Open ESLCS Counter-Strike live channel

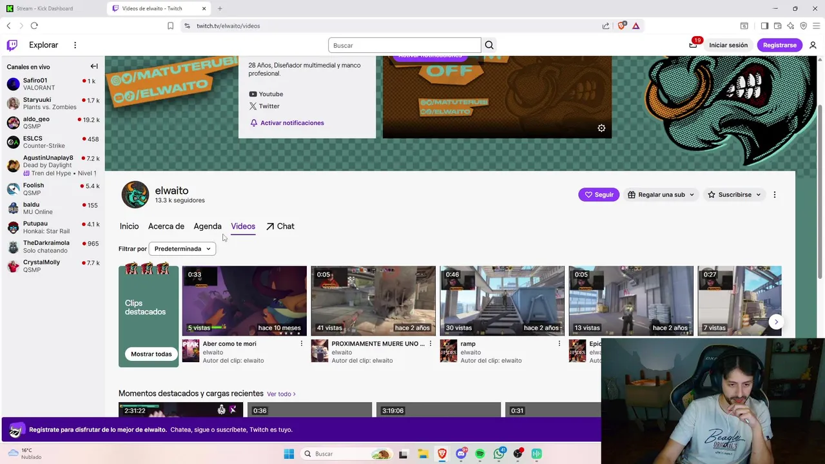[x=53, y=142]
